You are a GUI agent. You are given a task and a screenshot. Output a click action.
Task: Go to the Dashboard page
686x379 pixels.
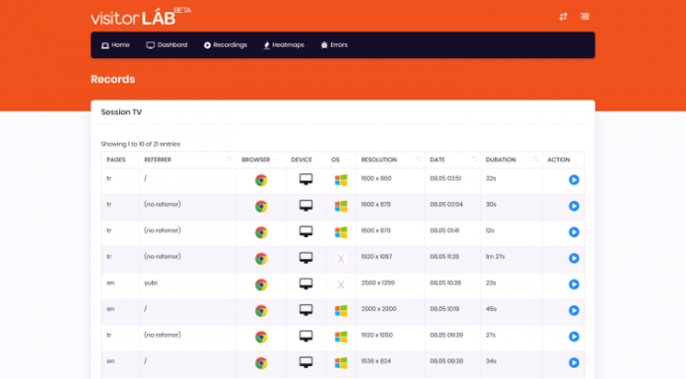(x=167, y=45)
